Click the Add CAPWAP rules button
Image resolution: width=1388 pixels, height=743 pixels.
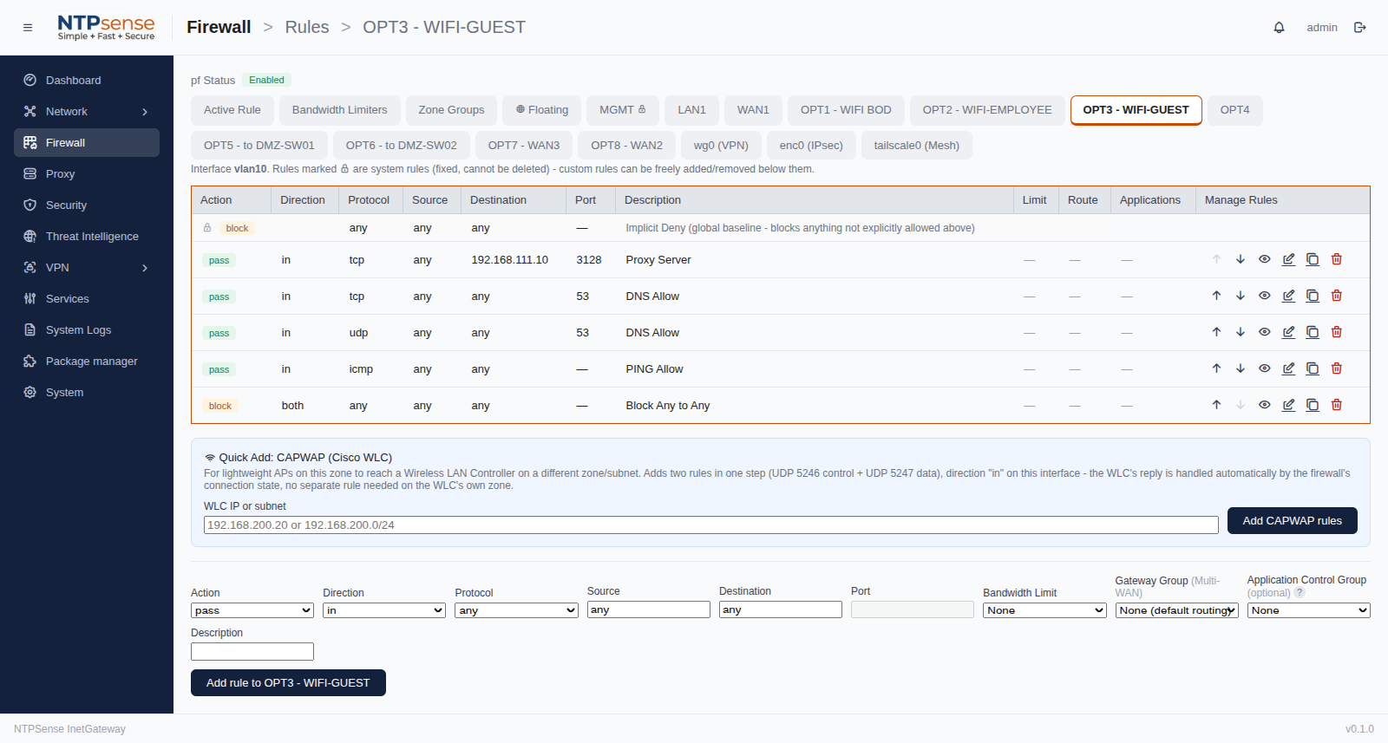click(1293, 521)
